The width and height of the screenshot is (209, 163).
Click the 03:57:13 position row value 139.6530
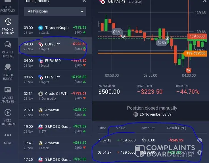coord(128,140)
